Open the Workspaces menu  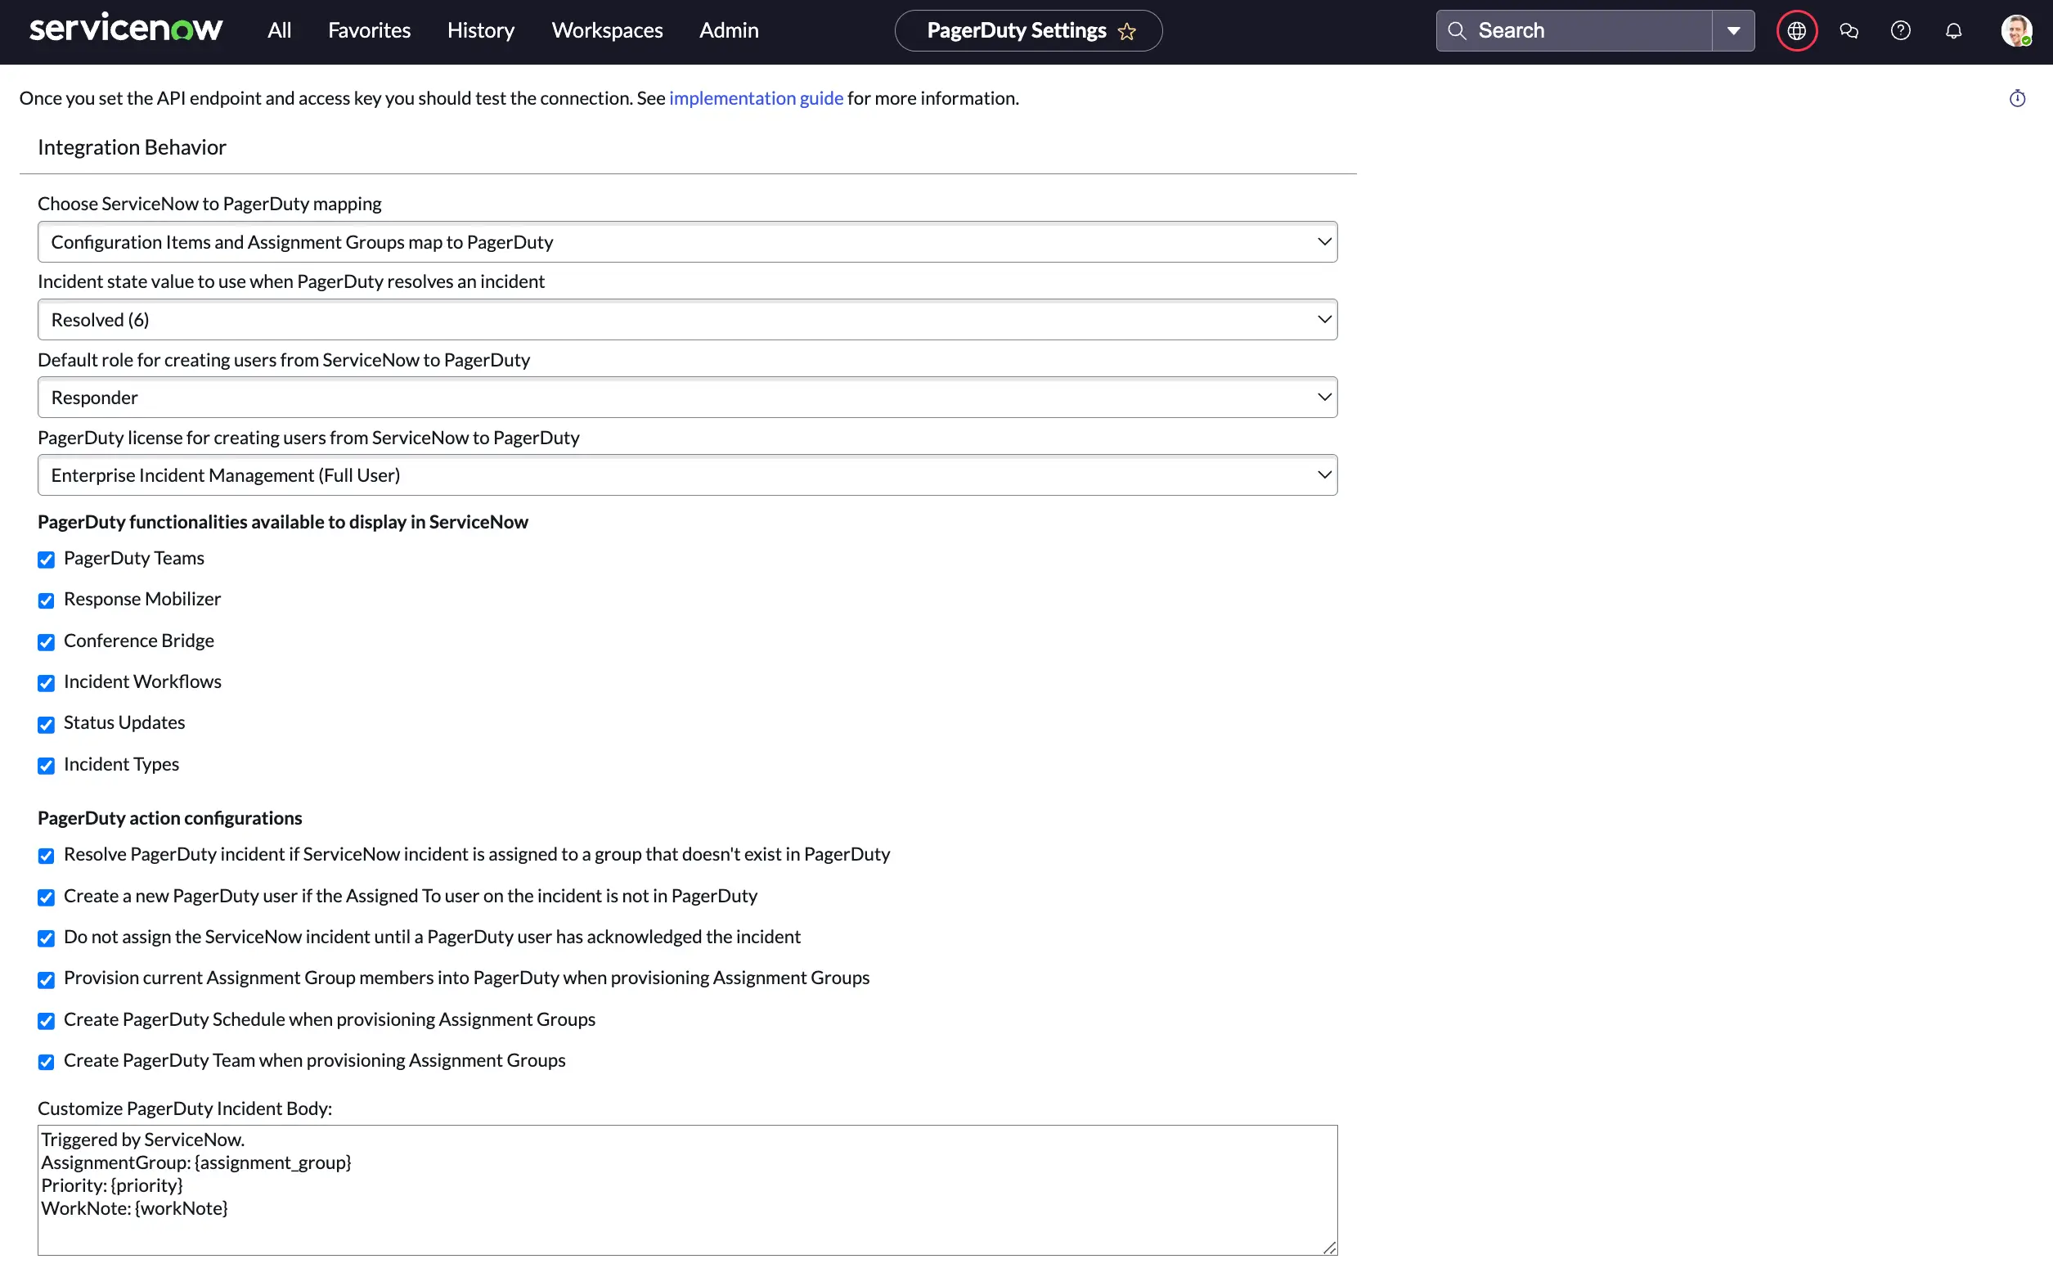(607, 30)
